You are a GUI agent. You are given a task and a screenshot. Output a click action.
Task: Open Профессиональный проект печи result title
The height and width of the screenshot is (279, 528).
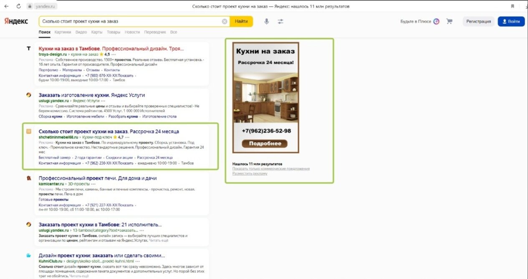pos(98,178)
